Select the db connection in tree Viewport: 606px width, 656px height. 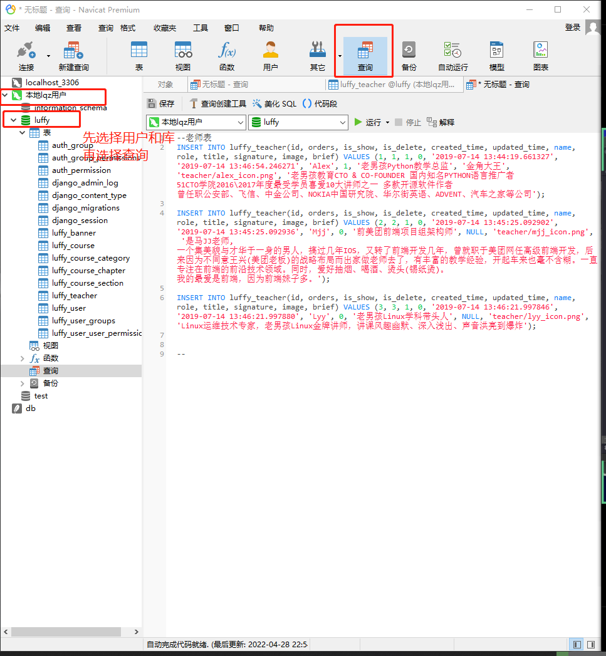coord(30,409)
